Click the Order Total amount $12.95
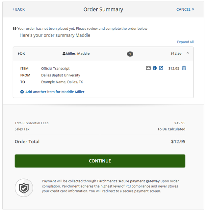 coord(178,141)
